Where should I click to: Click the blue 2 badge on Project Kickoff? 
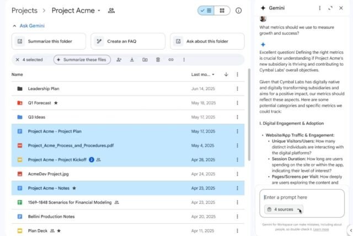tap(92, 160)
